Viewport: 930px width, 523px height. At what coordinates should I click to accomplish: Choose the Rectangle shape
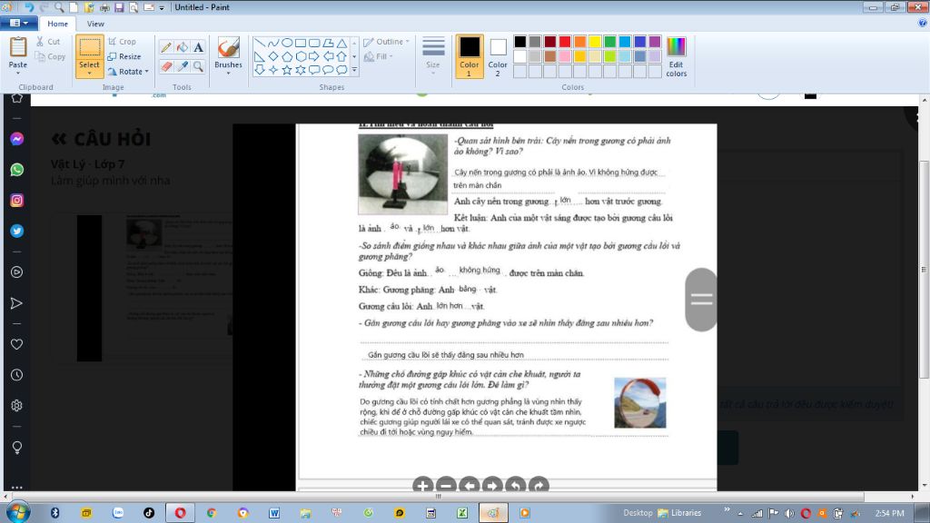301,43
